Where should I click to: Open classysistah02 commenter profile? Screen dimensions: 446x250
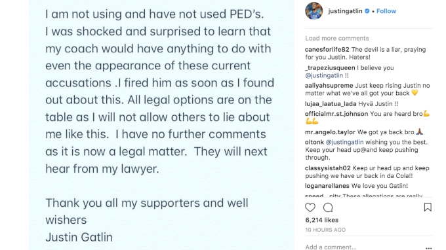328,168
